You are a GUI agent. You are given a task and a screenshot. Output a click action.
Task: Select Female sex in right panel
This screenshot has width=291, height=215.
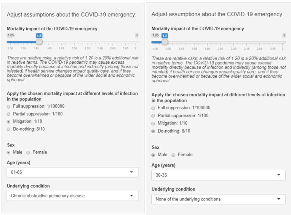(x=173, y=155)
